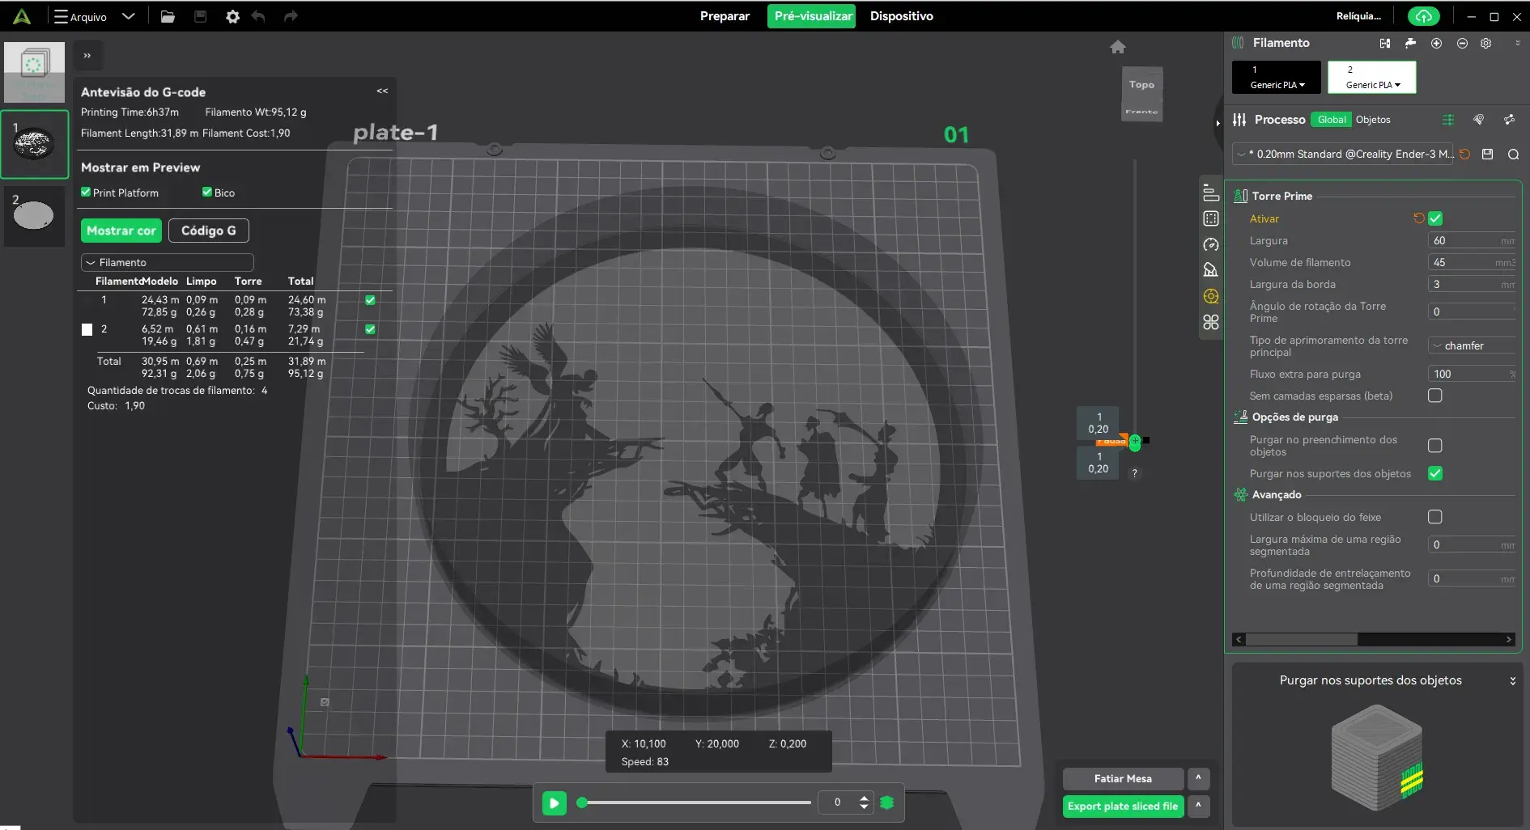Switch to the Preparar tab
Image resolution: width=1530 pixels, height=830 pixels.
click(x=725, y=16)
